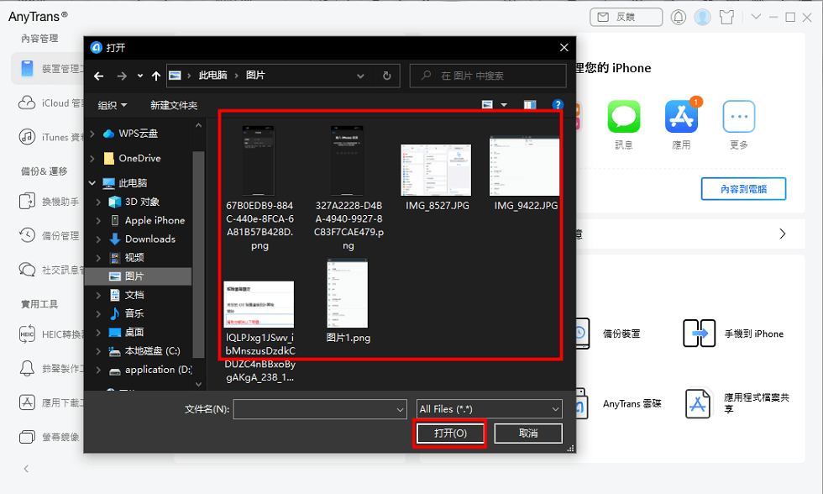Open the 组织 menu

pyautogui.click(x=113, y=105)
